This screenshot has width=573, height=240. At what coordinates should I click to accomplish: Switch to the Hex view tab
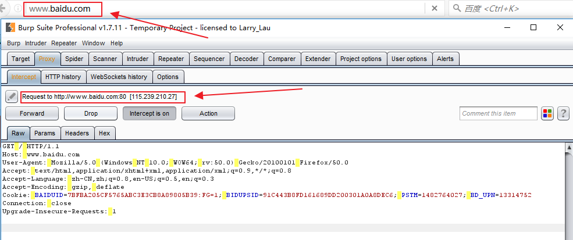click(x=105, y=133)
